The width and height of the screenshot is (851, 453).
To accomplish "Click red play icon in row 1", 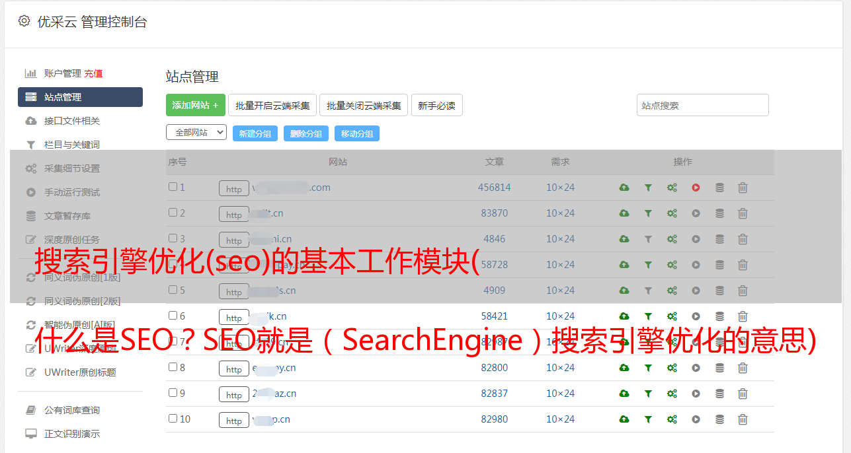I will 696,188.
